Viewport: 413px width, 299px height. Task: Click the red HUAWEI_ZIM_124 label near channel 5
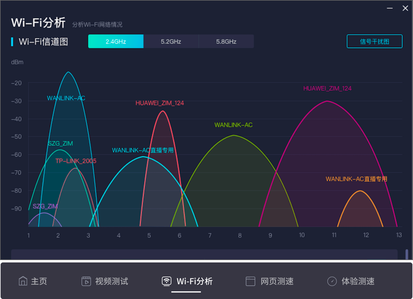point(160,103)
